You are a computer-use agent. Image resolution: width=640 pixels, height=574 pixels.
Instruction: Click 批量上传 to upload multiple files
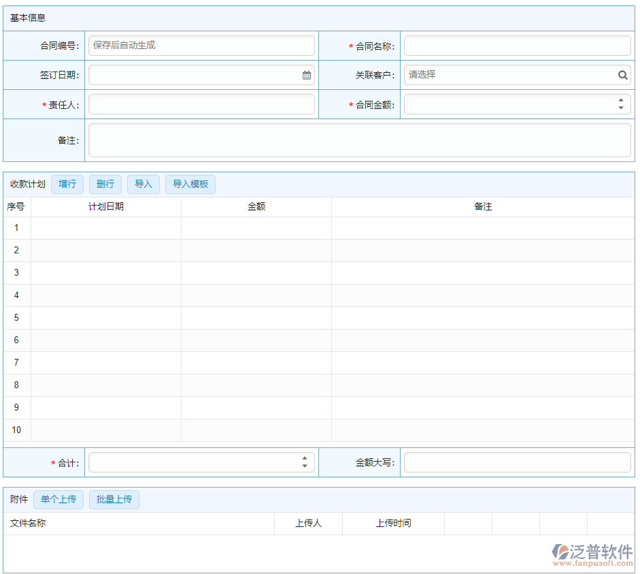pyautogui.click(x=114, y=499)
